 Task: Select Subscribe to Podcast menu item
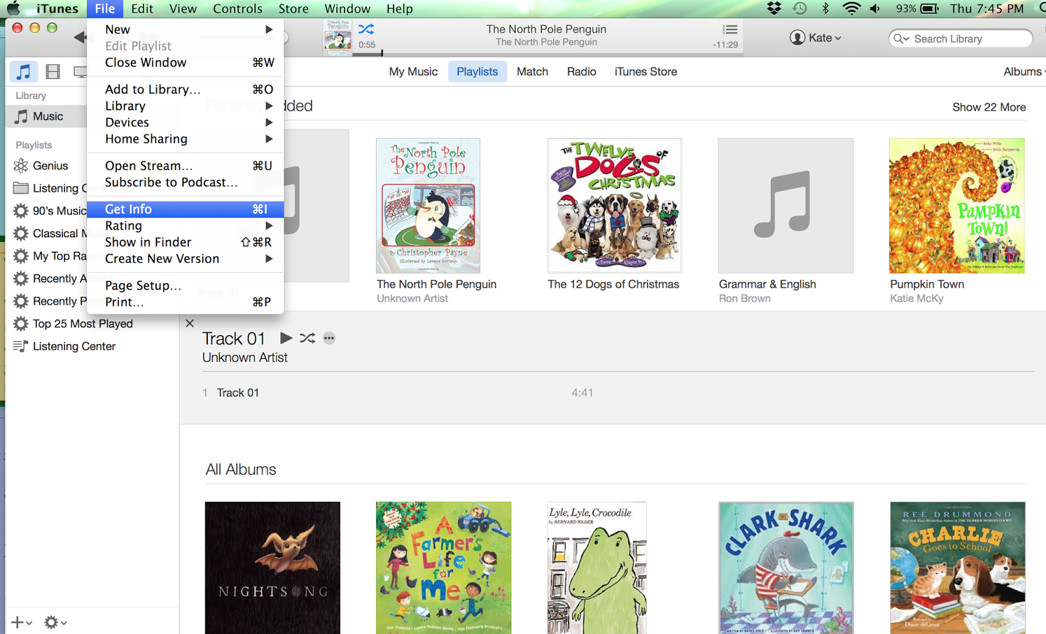(x=186, y=182)
